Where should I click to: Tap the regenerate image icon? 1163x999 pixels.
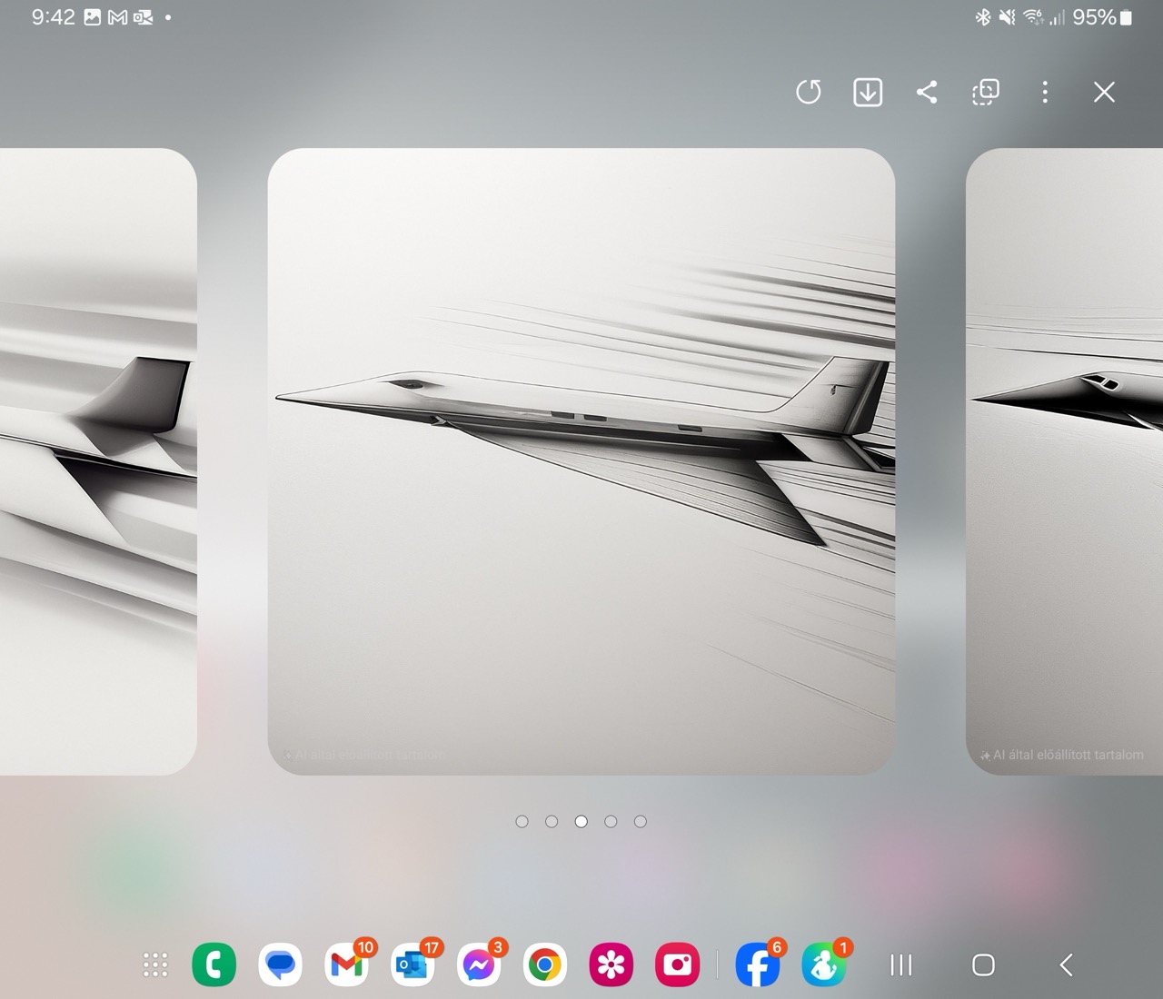pos(808,92)
